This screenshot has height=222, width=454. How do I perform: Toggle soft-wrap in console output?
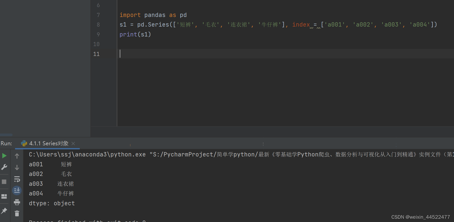coord(17,179)
